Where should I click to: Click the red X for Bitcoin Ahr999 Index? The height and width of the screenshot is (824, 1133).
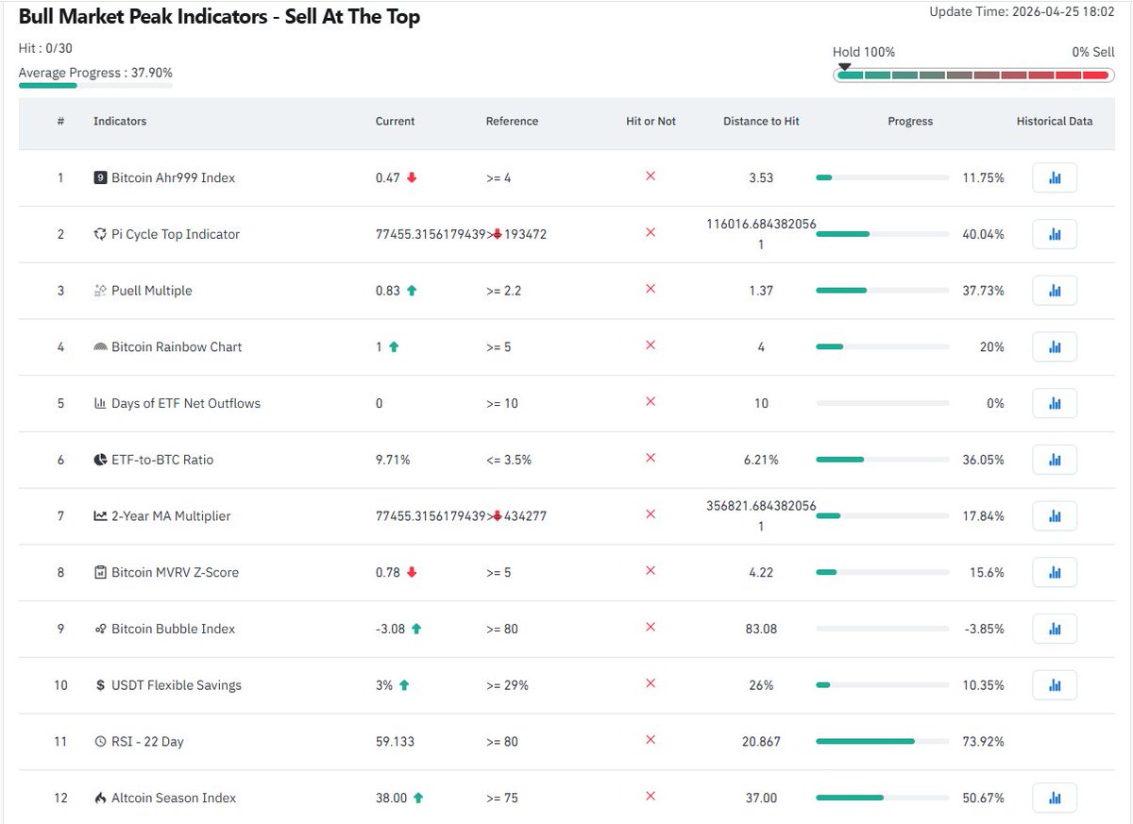click(x=650, y=177)
